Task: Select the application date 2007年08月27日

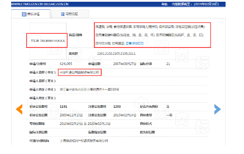Action: click(x=125, y=64)
